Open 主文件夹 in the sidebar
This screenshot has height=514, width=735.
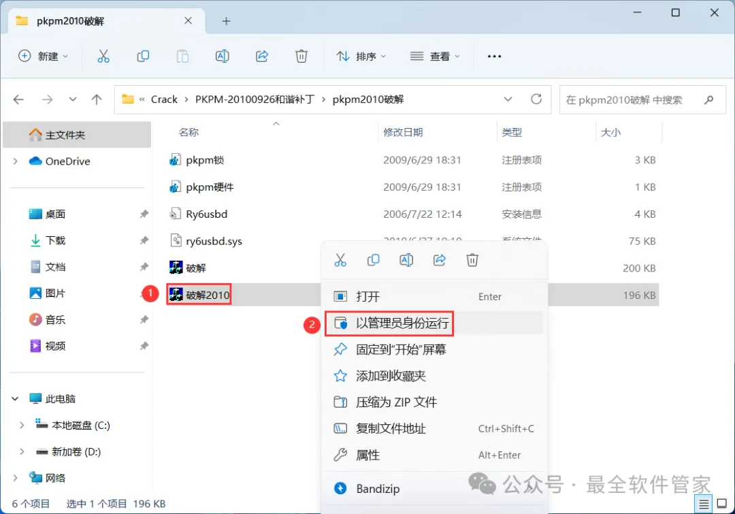(77, 135)
